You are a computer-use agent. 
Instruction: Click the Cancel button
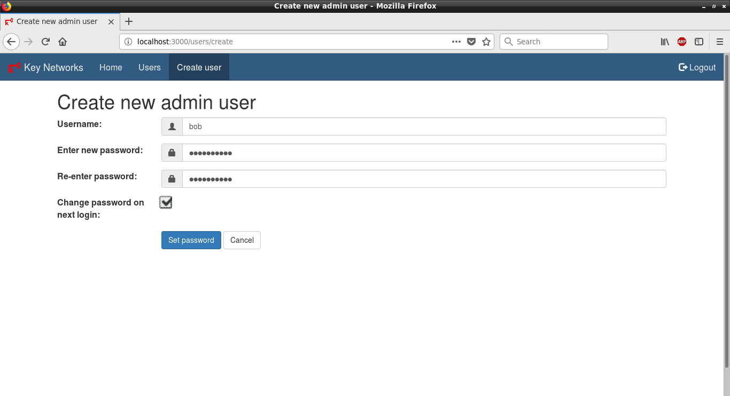pos(242,240)
